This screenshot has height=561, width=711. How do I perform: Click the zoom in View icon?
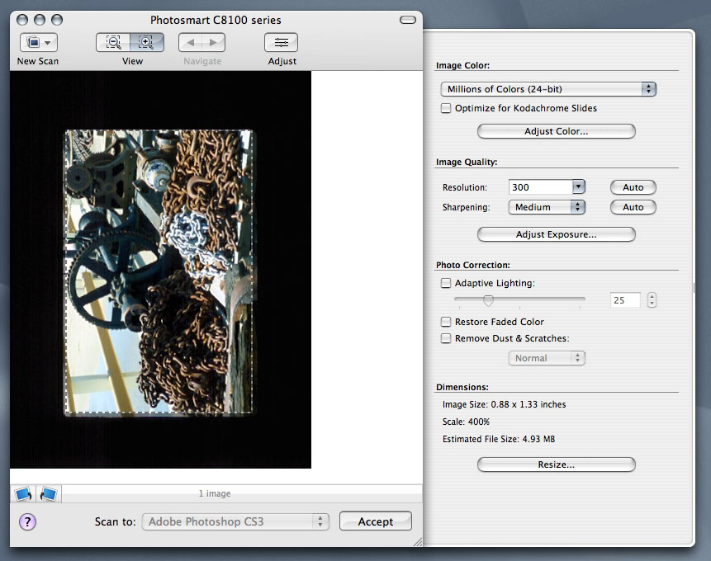(x=146, y=43)
